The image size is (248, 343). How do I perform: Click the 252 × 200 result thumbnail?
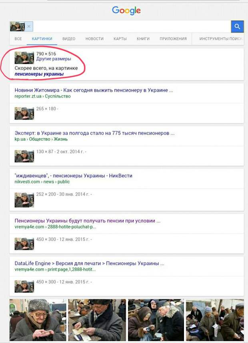click(24, 200)
